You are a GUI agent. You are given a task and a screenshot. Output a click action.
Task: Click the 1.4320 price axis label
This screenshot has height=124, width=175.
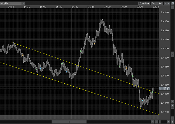(x=165, y=30)
